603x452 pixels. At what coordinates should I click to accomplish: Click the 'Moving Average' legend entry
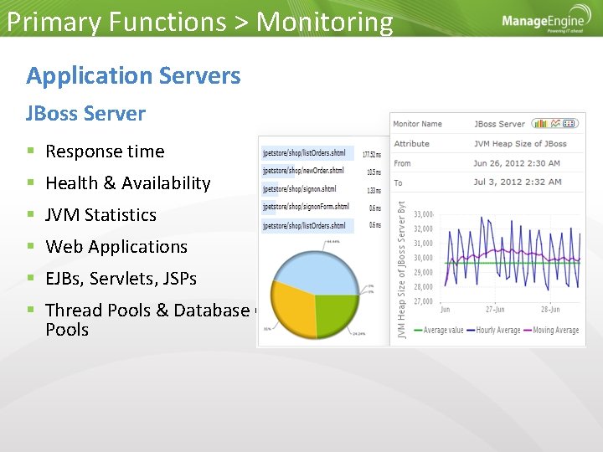coord(551,330)
